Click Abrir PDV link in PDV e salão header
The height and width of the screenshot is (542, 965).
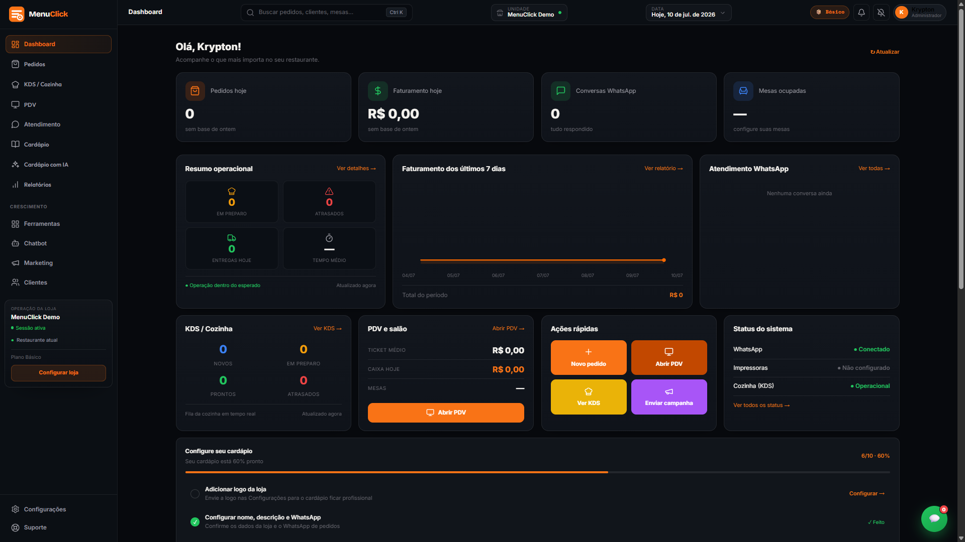(508, 329)
